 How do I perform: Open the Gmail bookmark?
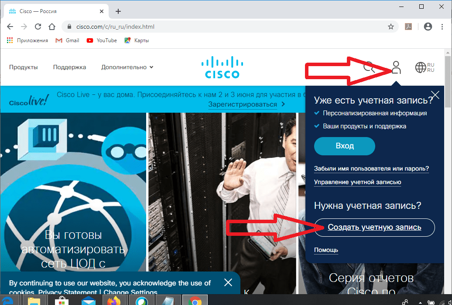point(67,40)
